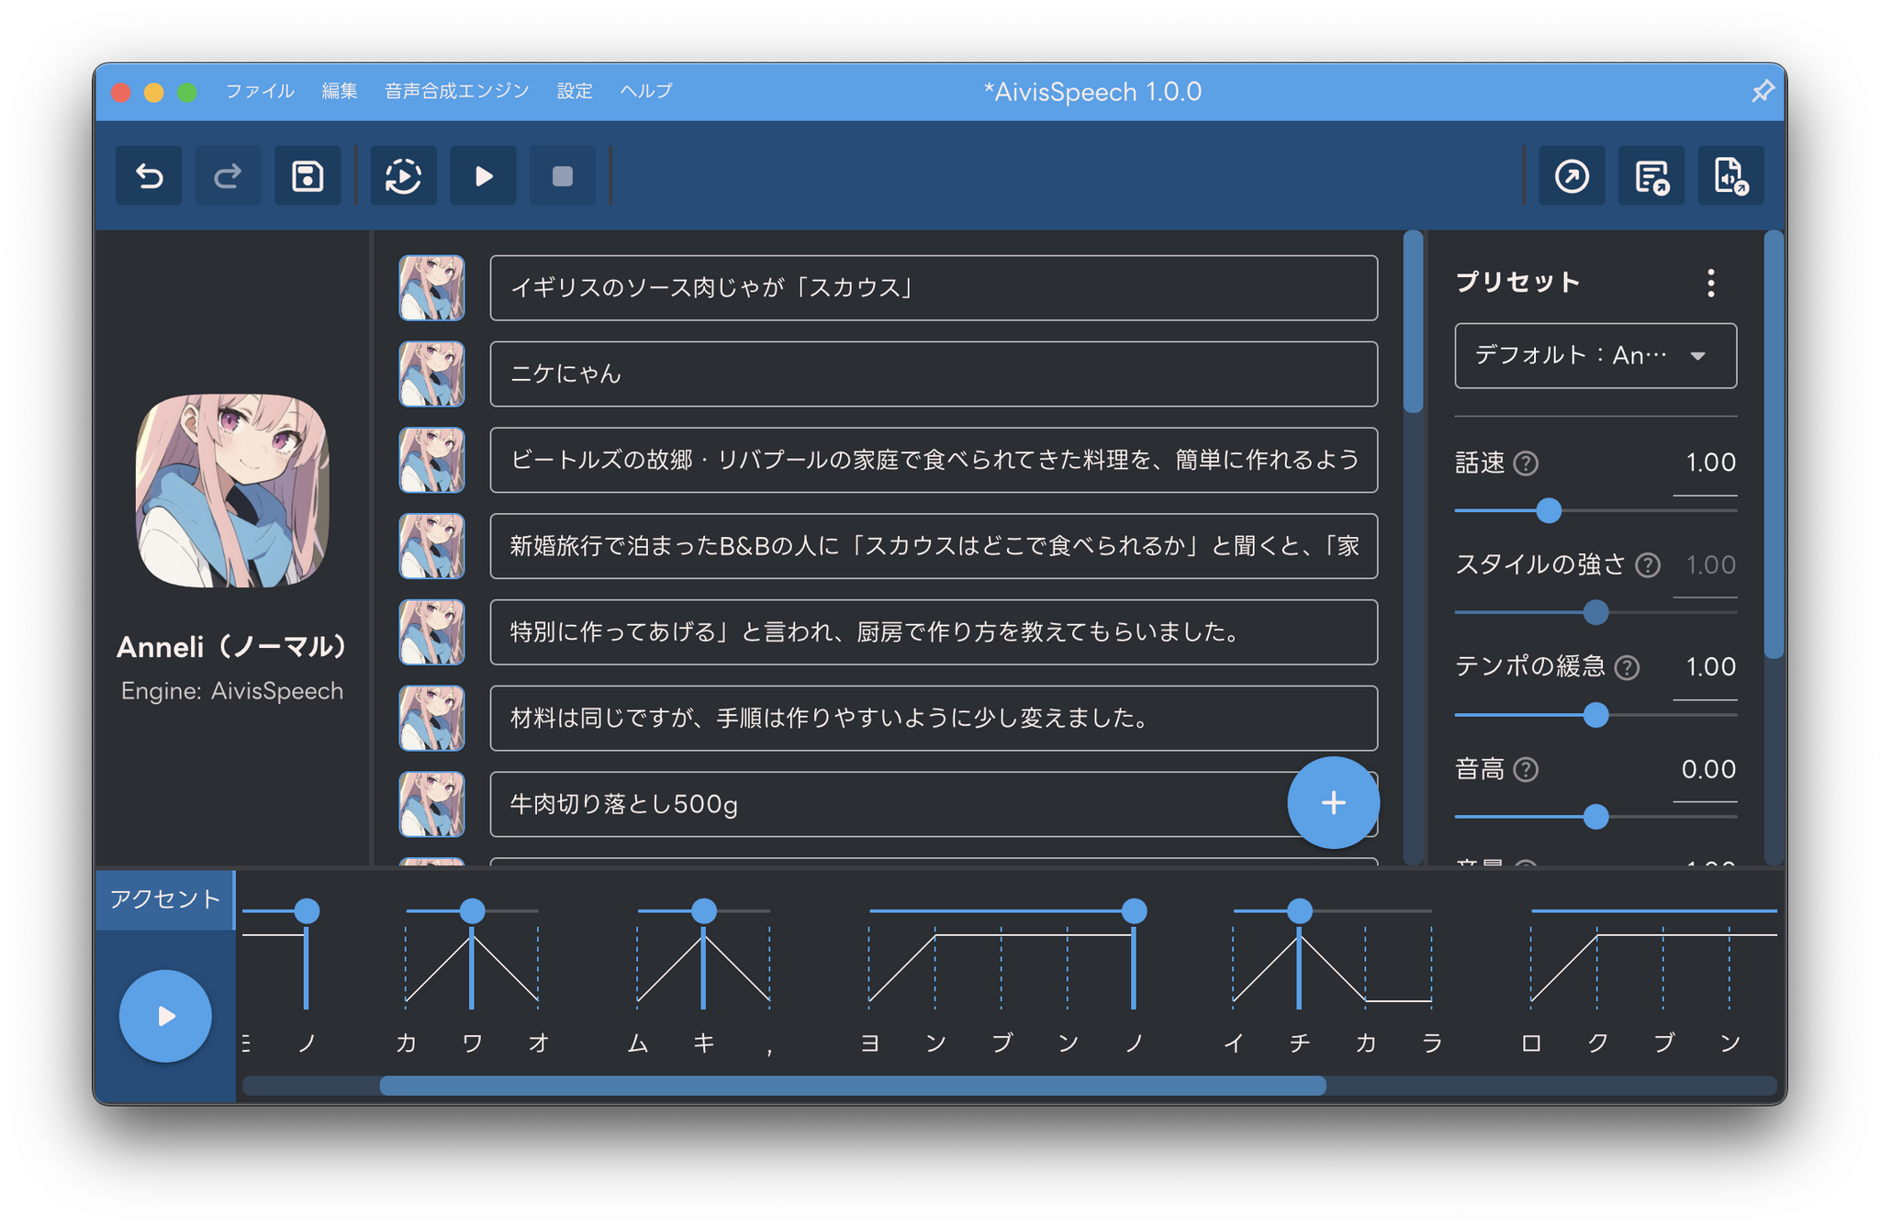This screenshot has height=1228, width=1880.
Task: Click the large Anneli character portrait
Action: (232, 491)
